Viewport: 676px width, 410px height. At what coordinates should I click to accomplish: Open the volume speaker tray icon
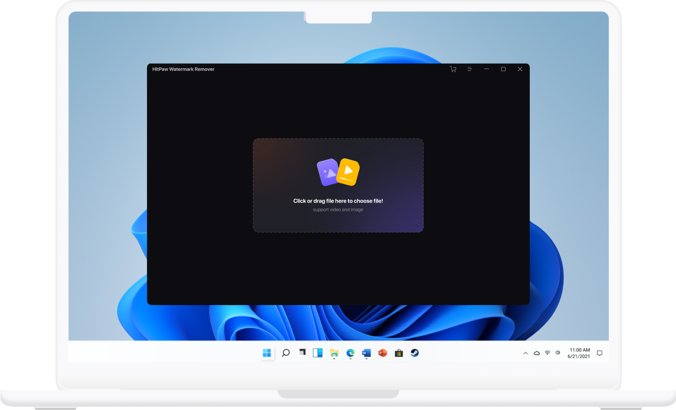click(558, 353)
